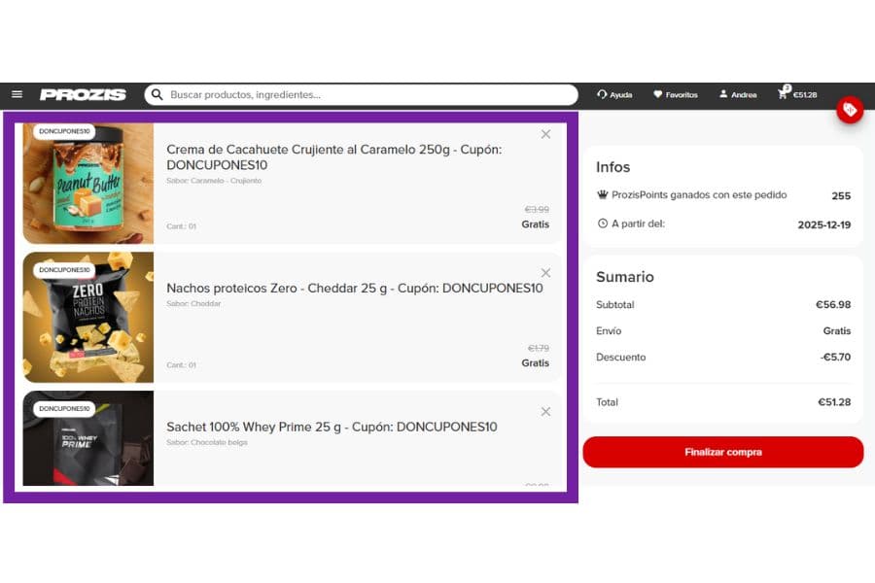This screenshot has width=875, height=583.
Task: Click ProzisPoints ganados con este pedido
Action: pos(699,194)
